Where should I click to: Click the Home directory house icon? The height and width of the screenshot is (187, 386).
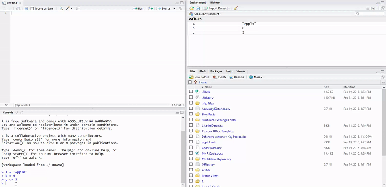[195, 82]
